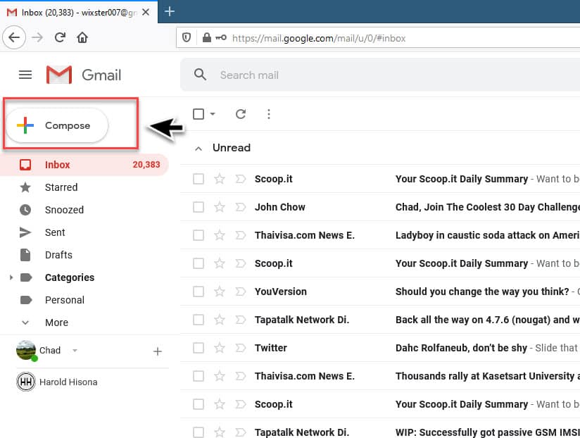
Task: Tick the checkbox for 'Back all the way on 4.7.6' email
Action: click(198, 320)
